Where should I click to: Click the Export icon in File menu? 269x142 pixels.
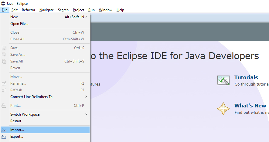(4, 137)
